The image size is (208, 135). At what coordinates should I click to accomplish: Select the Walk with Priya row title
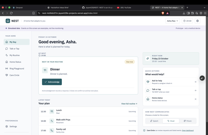tap(63, 120)
